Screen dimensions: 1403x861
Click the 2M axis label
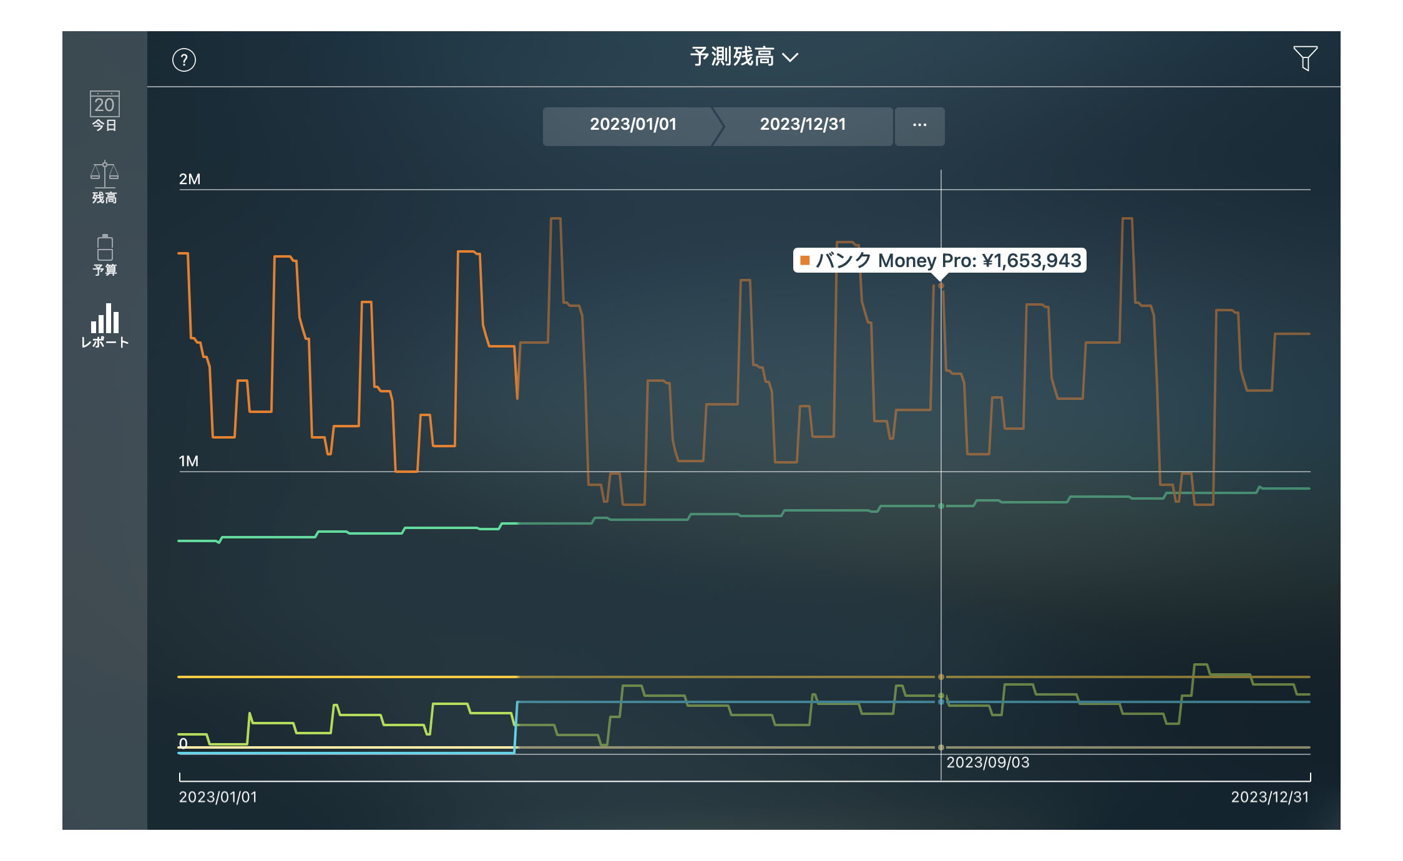(x=190, y=179)
